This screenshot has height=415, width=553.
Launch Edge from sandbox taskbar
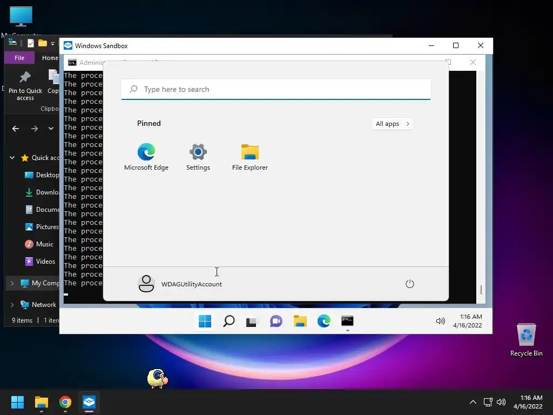[324, 321]
